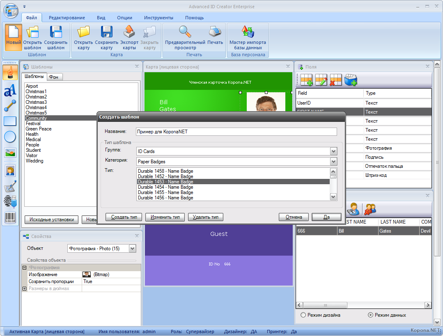Screen dimensions: 443x336
Task: Select the Text tool in left toolbar
Action: (x=10, y=89)
